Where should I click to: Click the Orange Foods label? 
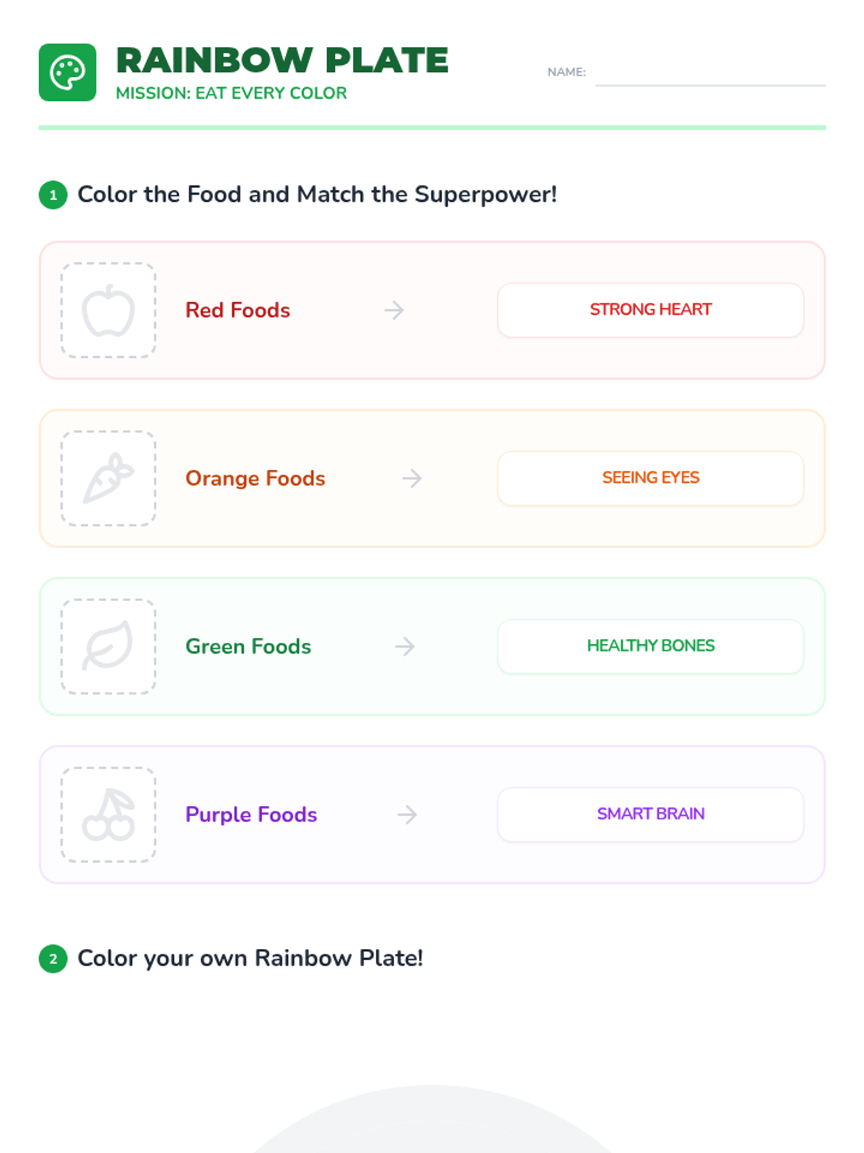click(x=255, y=478)
